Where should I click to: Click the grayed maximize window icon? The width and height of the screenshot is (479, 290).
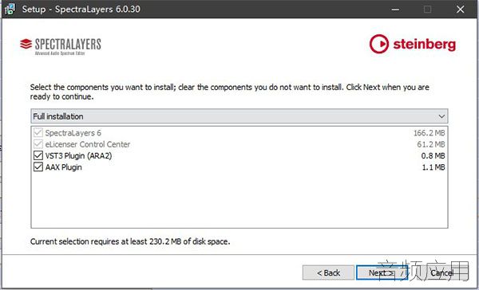428,9
